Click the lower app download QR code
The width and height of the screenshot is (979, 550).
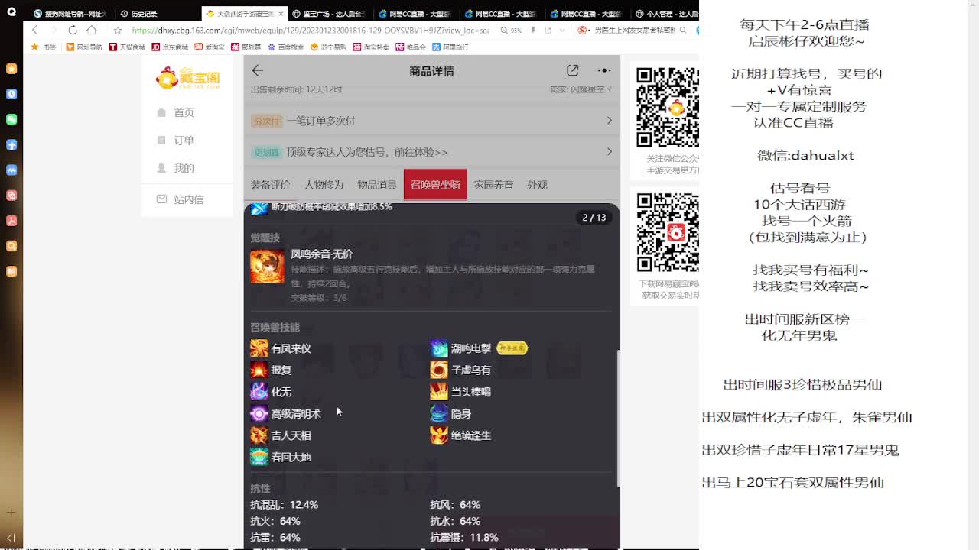point(668,232)
